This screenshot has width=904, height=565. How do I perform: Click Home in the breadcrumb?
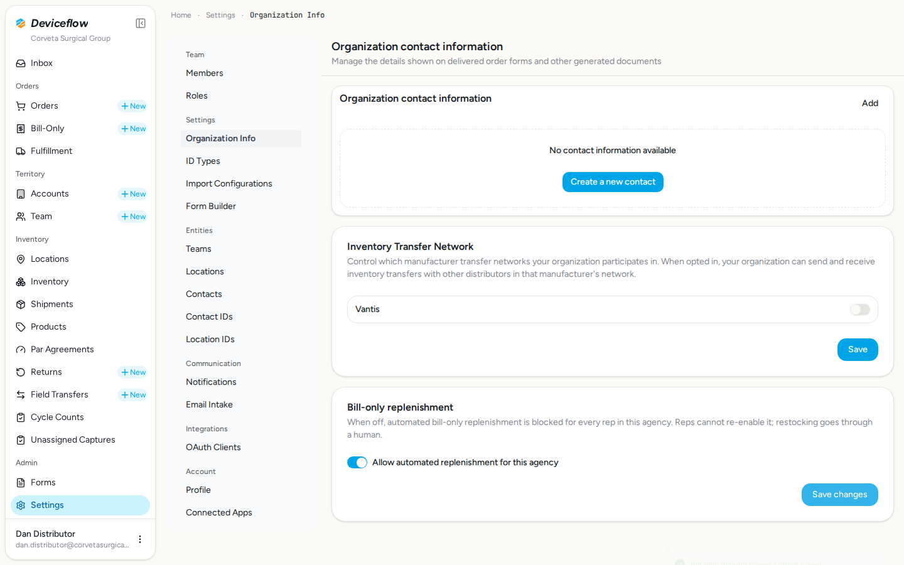pos(181,15)
